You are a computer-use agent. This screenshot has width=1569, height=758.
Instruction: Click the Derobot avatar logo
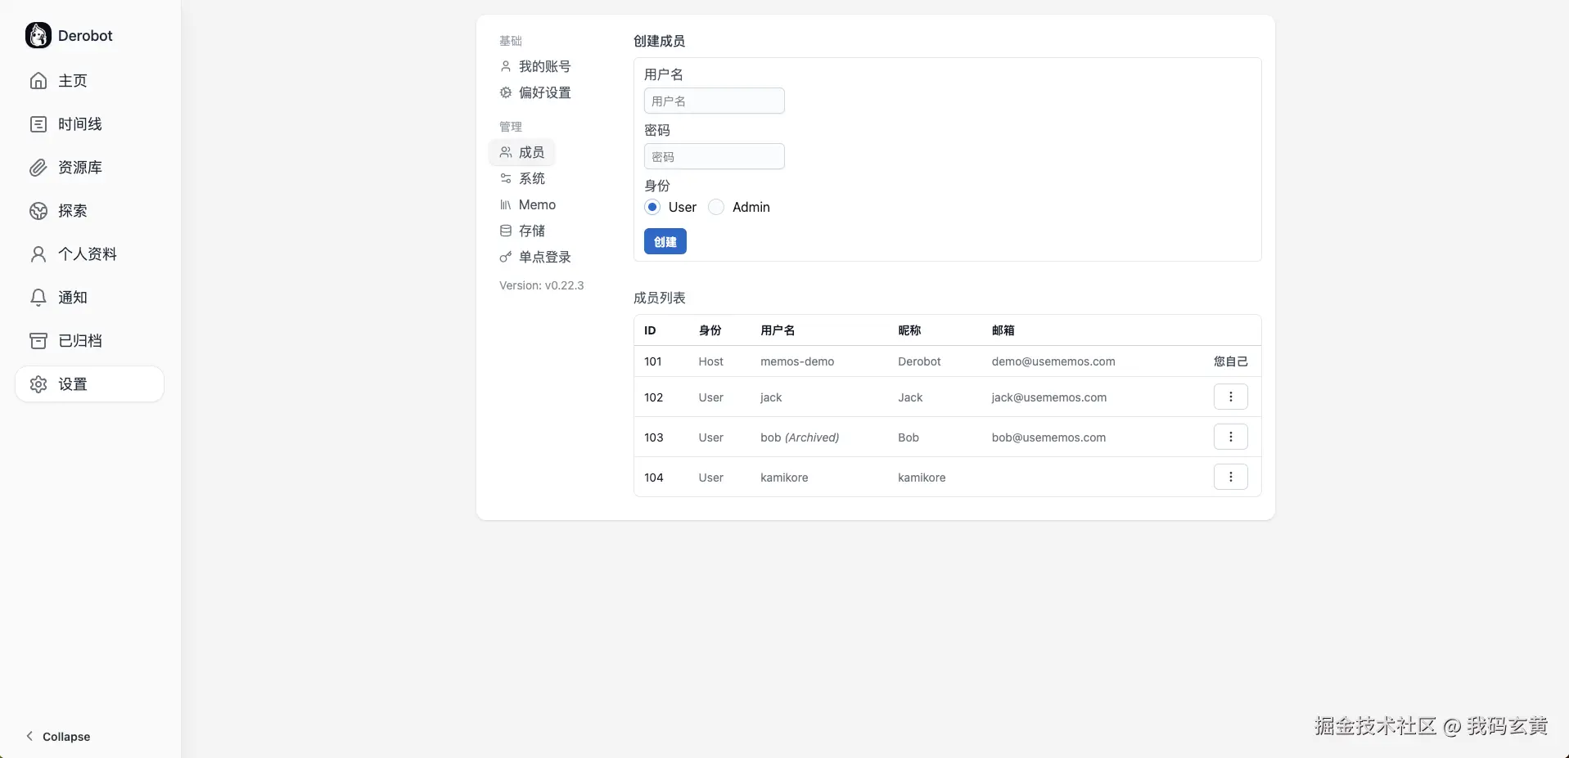[x=38, y=35]
